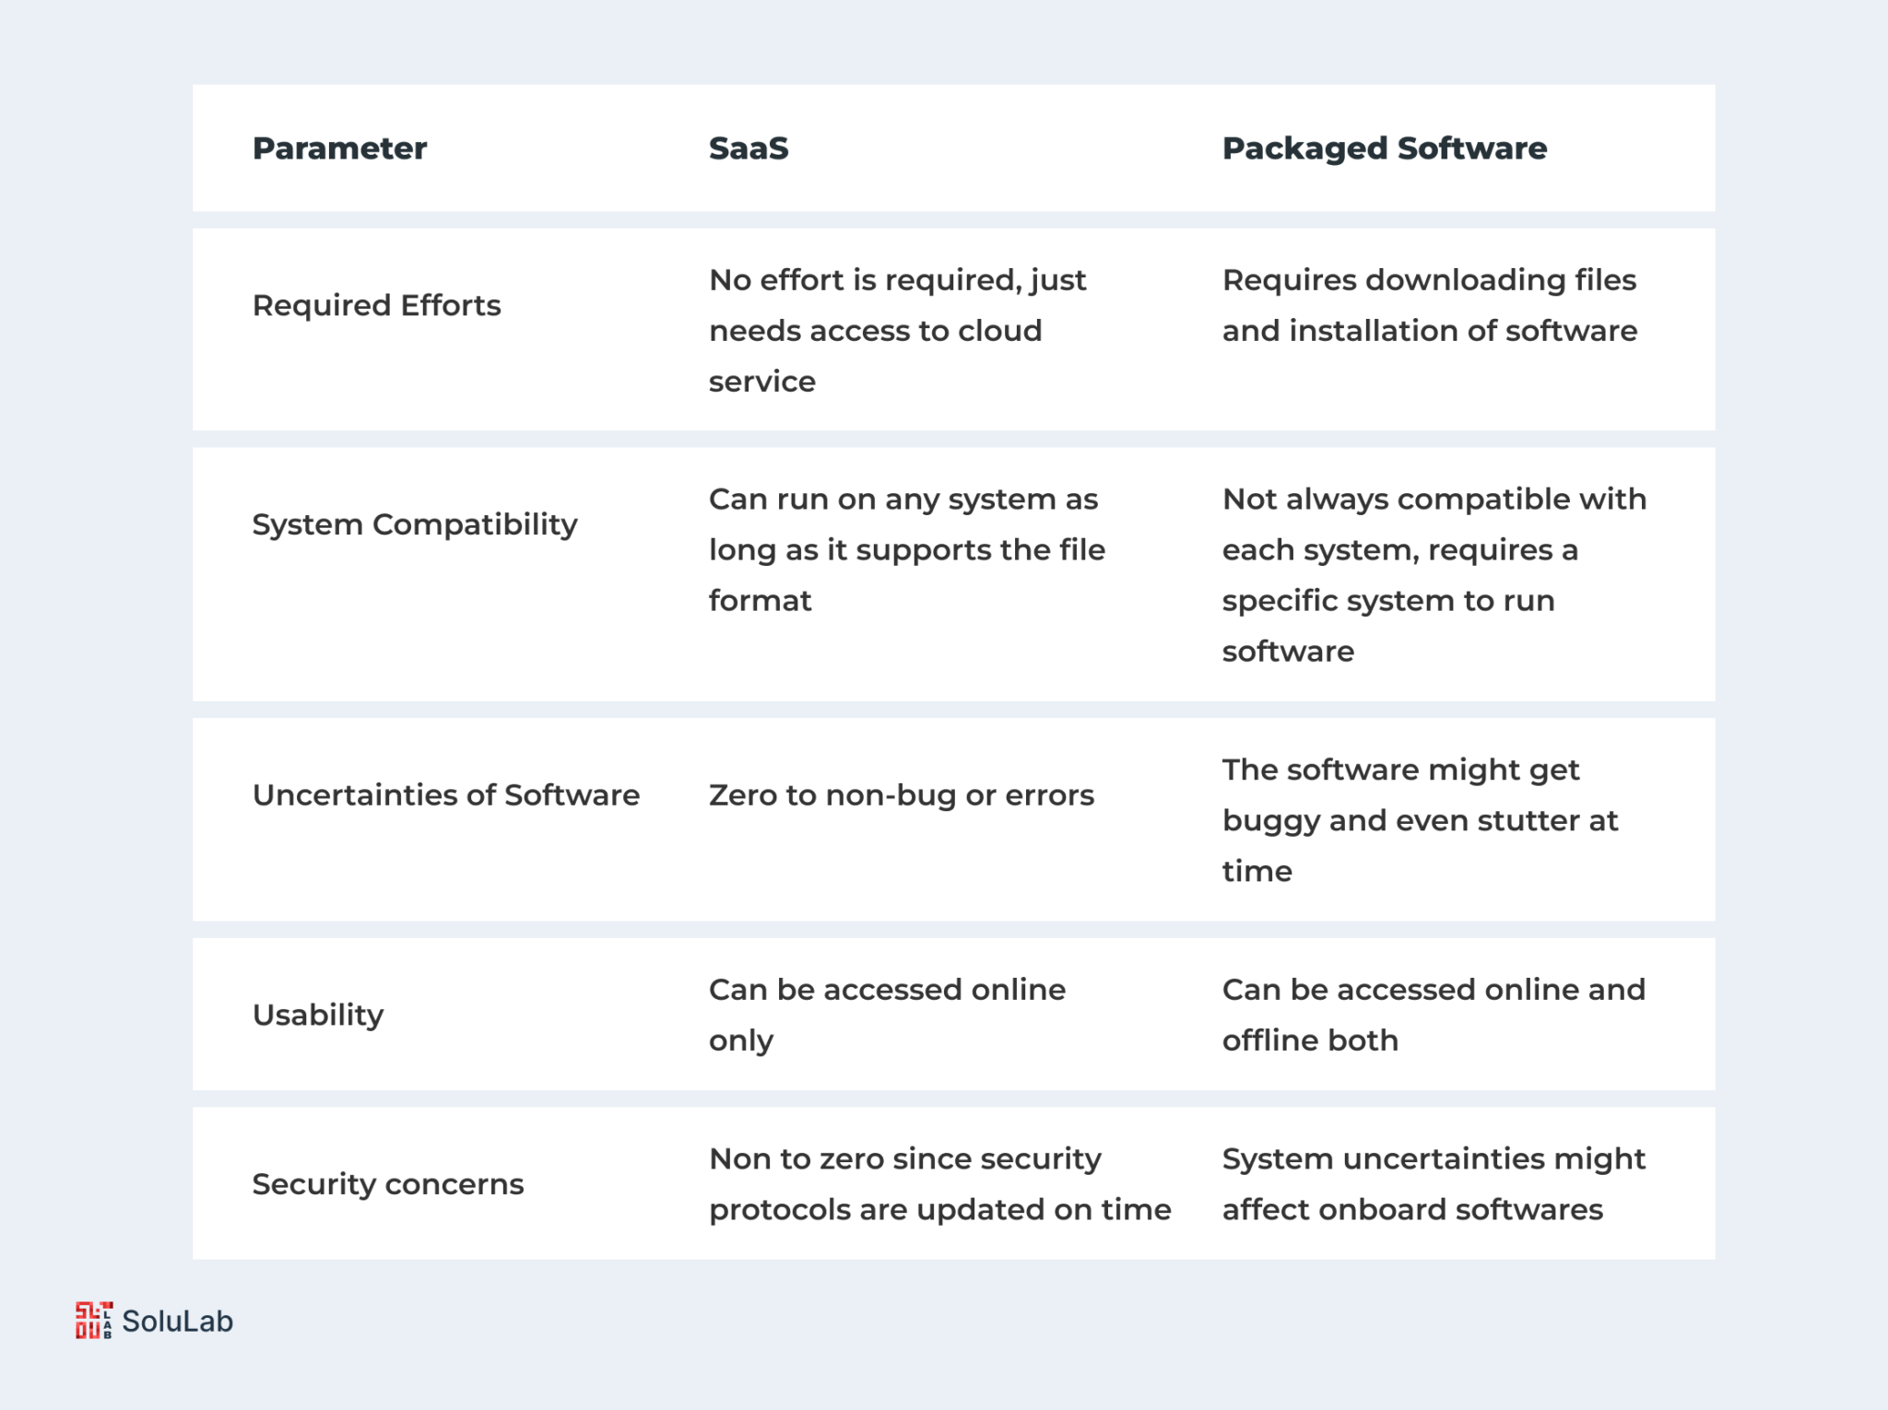Viewport: 1888px width, 1410px height.
Task: Click 'Not always compatible' cell text
Action: click(1434, 574)
